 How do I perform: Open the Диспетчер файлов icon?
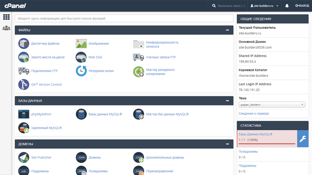point(24,44)
